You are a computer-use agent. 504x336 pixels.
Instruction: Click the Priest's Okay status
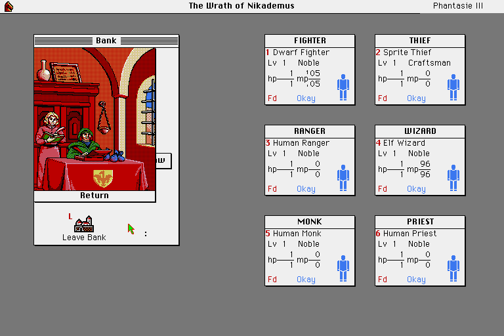click(416, 280)
